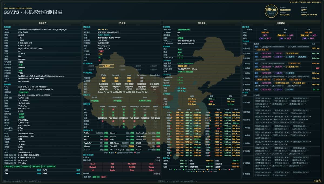The image size is (324, 184).
Task: Select the Disney+ streaming unlock row
Action: click(122, 133)
